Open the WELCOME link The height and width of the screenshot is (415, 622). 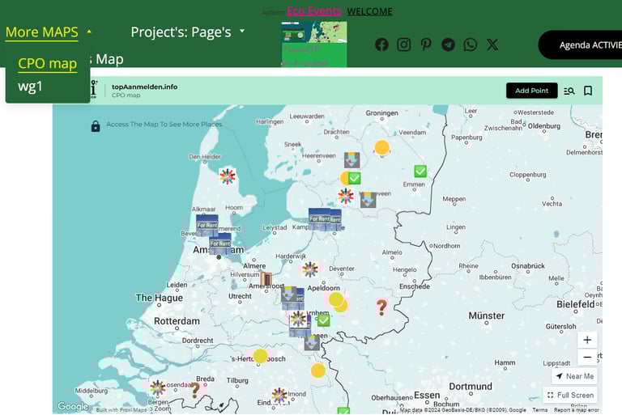[x=369, y=11]
